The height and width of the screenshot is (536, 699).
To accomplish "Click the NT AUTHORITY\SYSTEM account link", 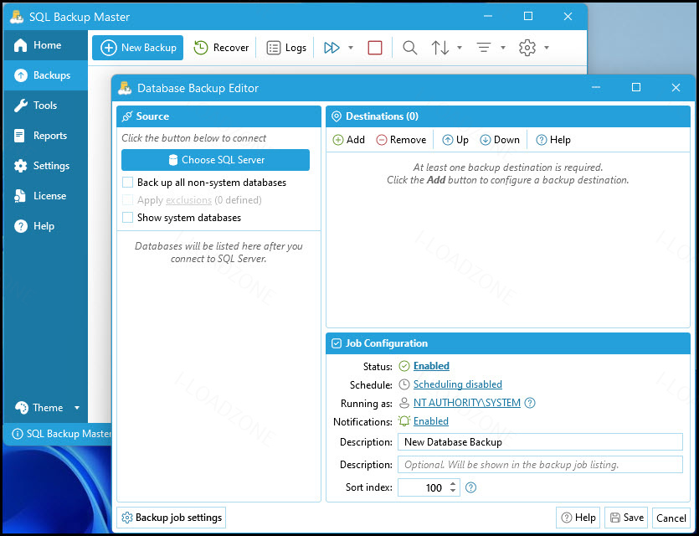I will coord(467,403).
